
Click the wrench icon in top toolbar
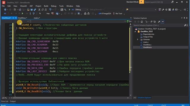coord(163,10)
